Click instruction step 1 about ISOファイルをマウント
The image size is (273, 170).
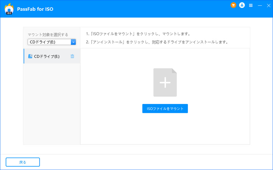click(138, 34)
